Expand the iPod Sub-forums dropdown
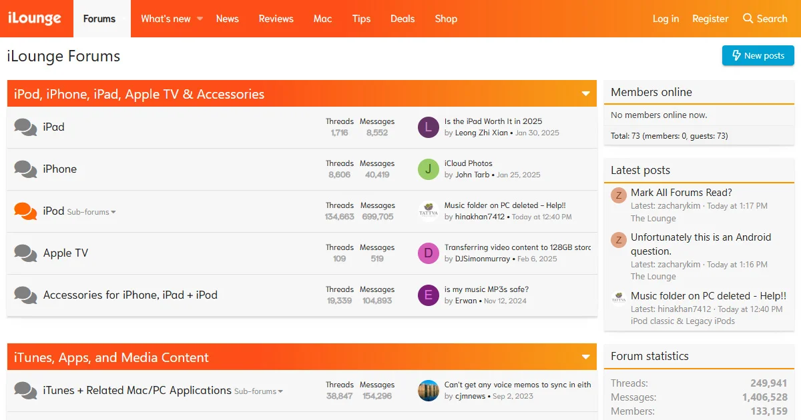Image resolution: width=801 pixels, height=420 pixels. pyautogui.click(x=91, y=212)
